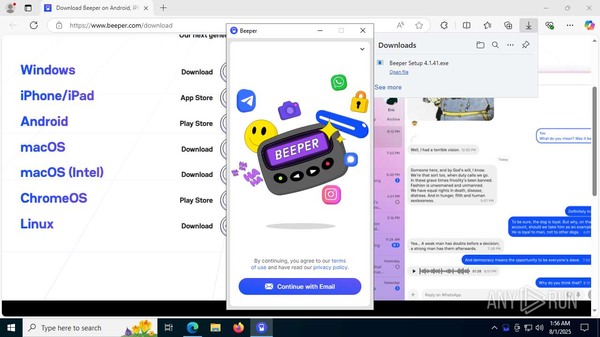Screen dimensions: 600x337
Task: Open Firefox from taskbar
Action: [x=238, y=328]
